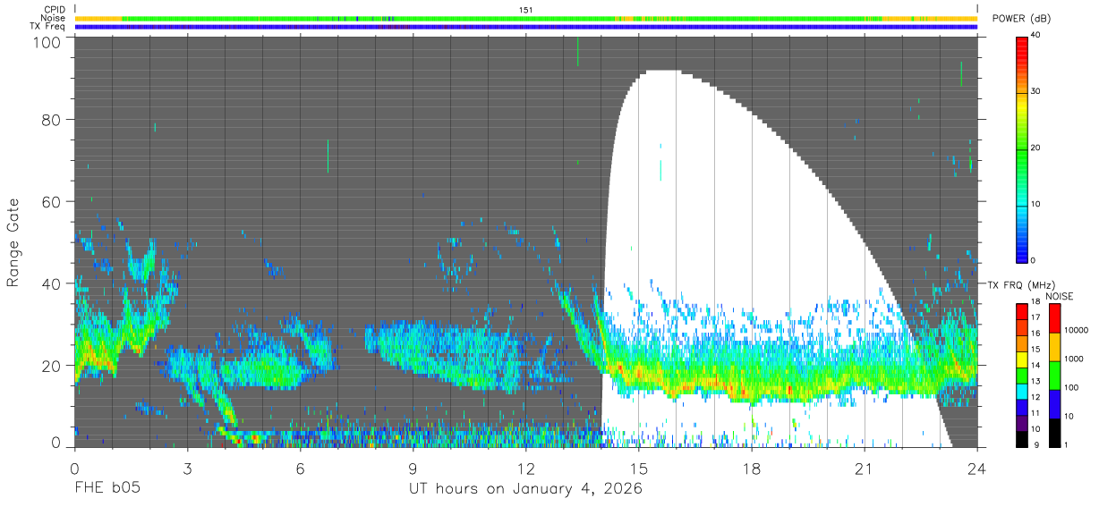The width and height of the screenshot is (1099, 507).
Task: Click the 'TX Freq' row label
Action: tap(49, 27)
